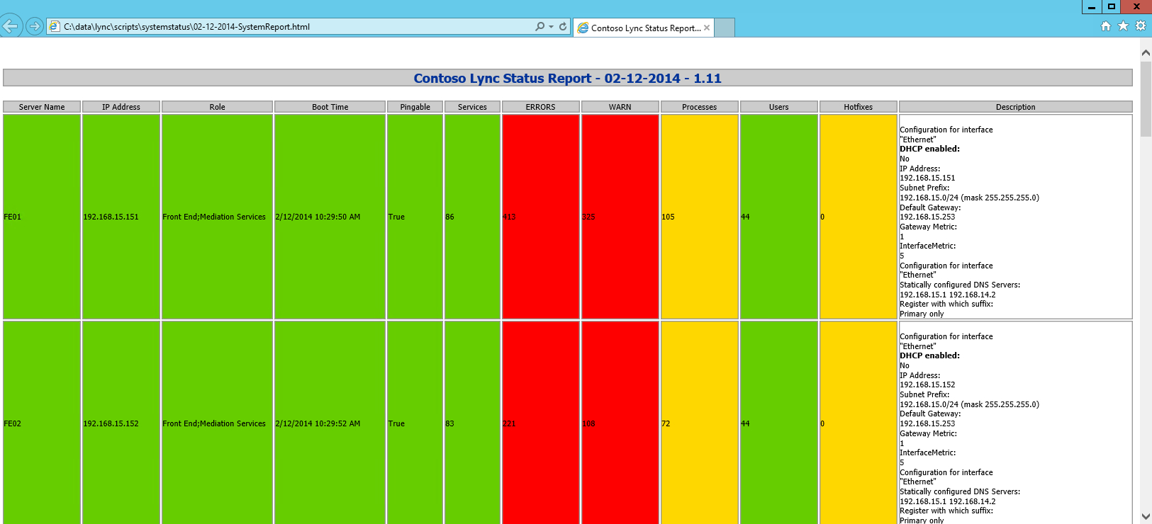The width and height of the screenshot is (1152, 524).
Task: Click FE02 services count 83
Action: [449, 423]
